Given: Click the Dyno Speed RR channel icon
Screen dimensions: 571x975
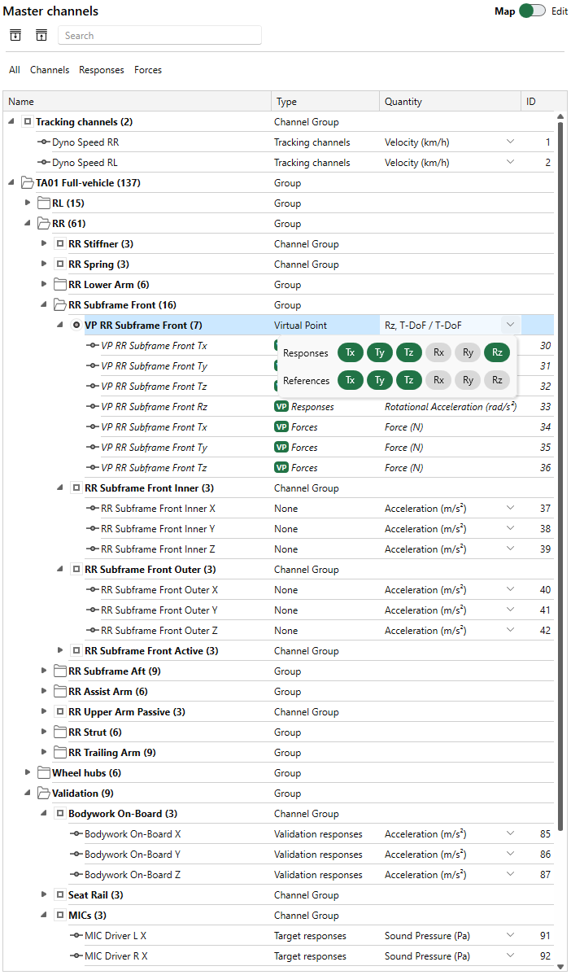Looking at the screenshot, I should tap(44, 142).
